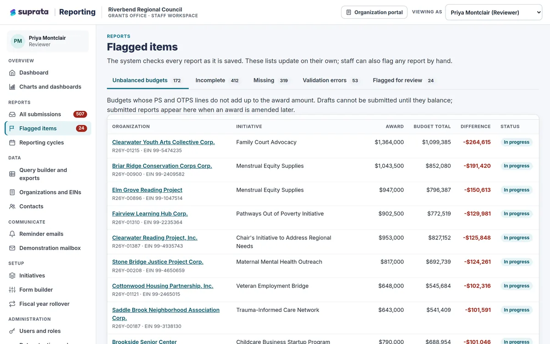
Task: Click the Demonstration mailbox envelope icon
Action: [x=12, y=248]
